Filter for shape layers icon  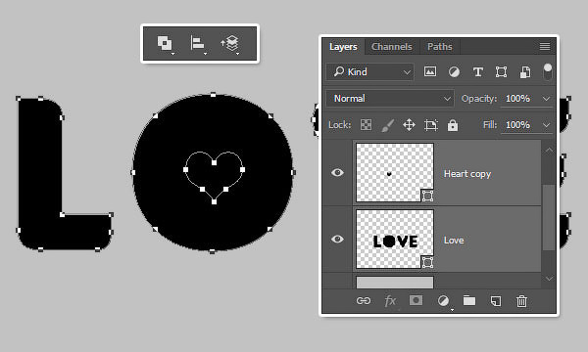(x=501, y=71)
